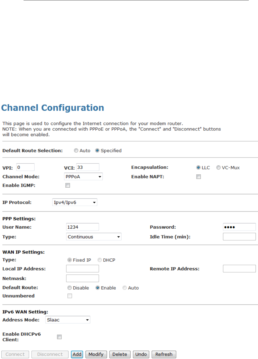
Task: Click the Delete button
Action: [x=120, y=354]
